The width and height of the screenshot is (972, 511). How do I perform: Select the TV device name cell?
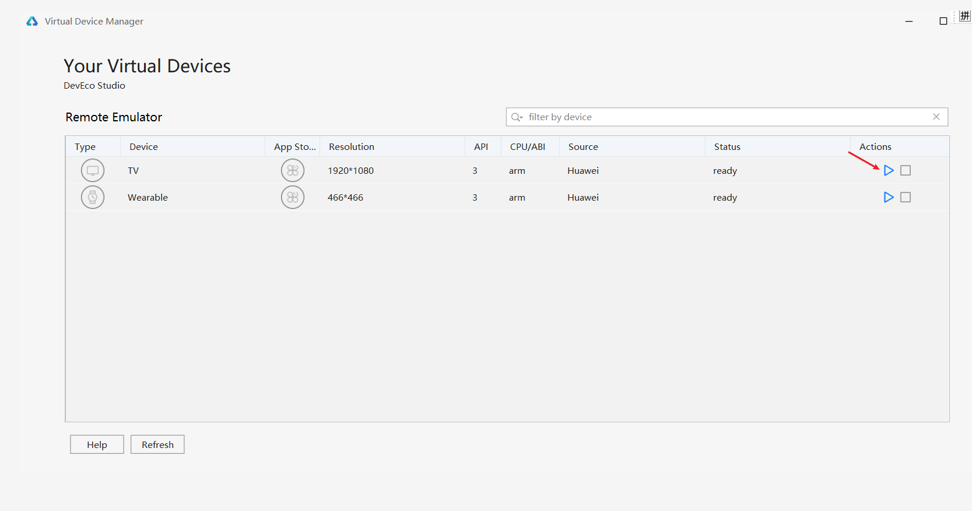click(x=134, y=171)
